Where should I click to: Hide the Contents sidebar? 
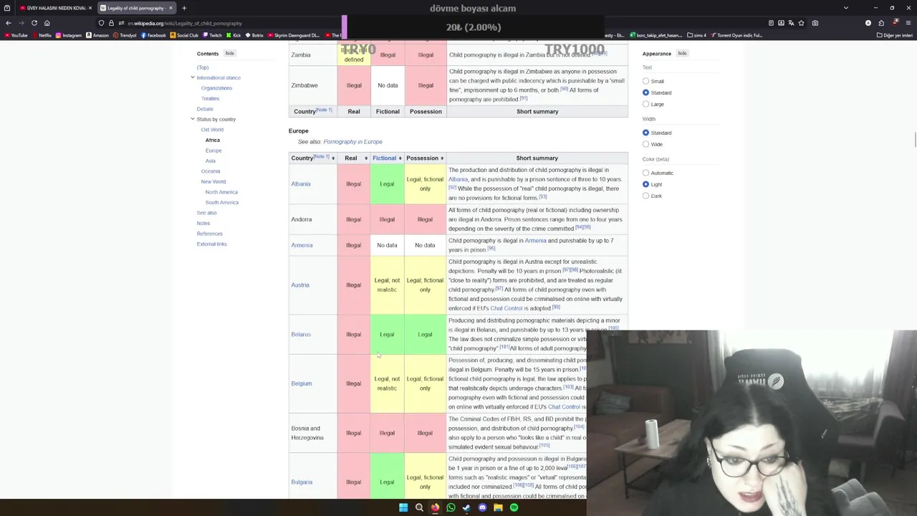pos(229,54)
